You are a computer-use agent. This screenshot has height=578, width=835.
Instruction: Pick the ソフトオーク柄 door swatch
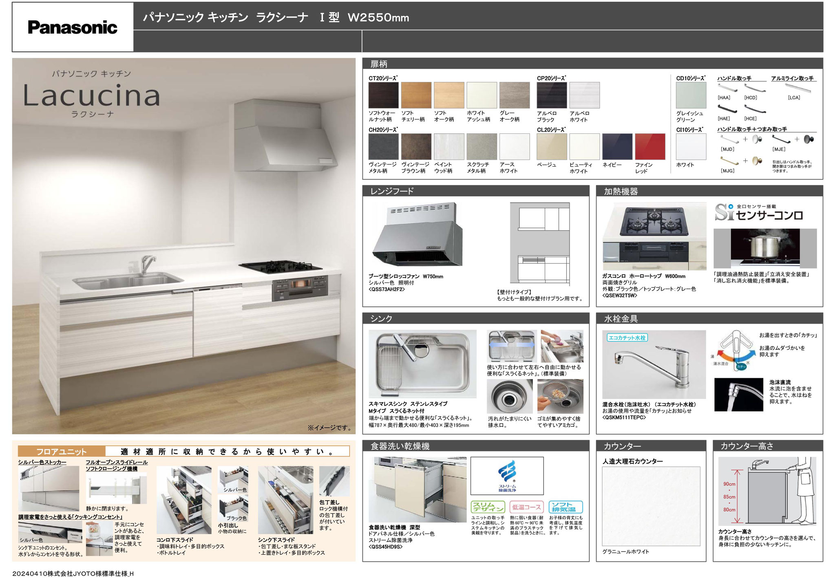449,95
